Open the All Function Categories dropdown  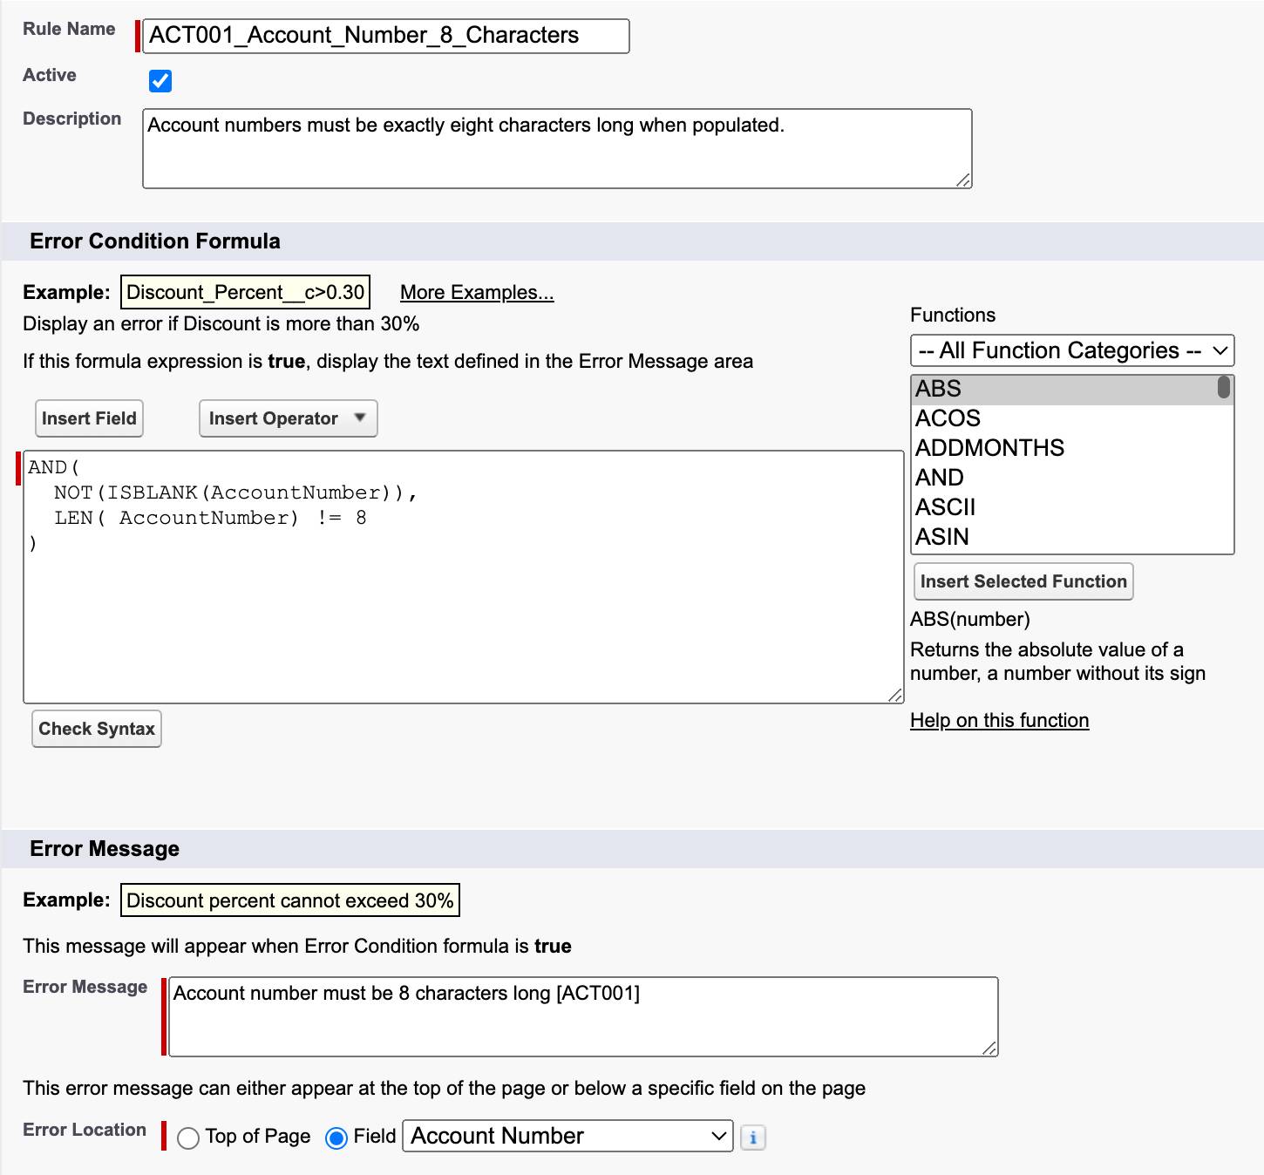(x=1072, y=350)
